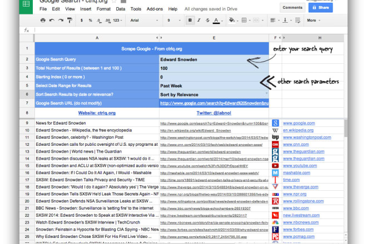Image resolution: width=367 pixels, height=244 pixels.
Task: Open the font size 9 dropdown
Action: pyautogui.click(x=174, y=21)
